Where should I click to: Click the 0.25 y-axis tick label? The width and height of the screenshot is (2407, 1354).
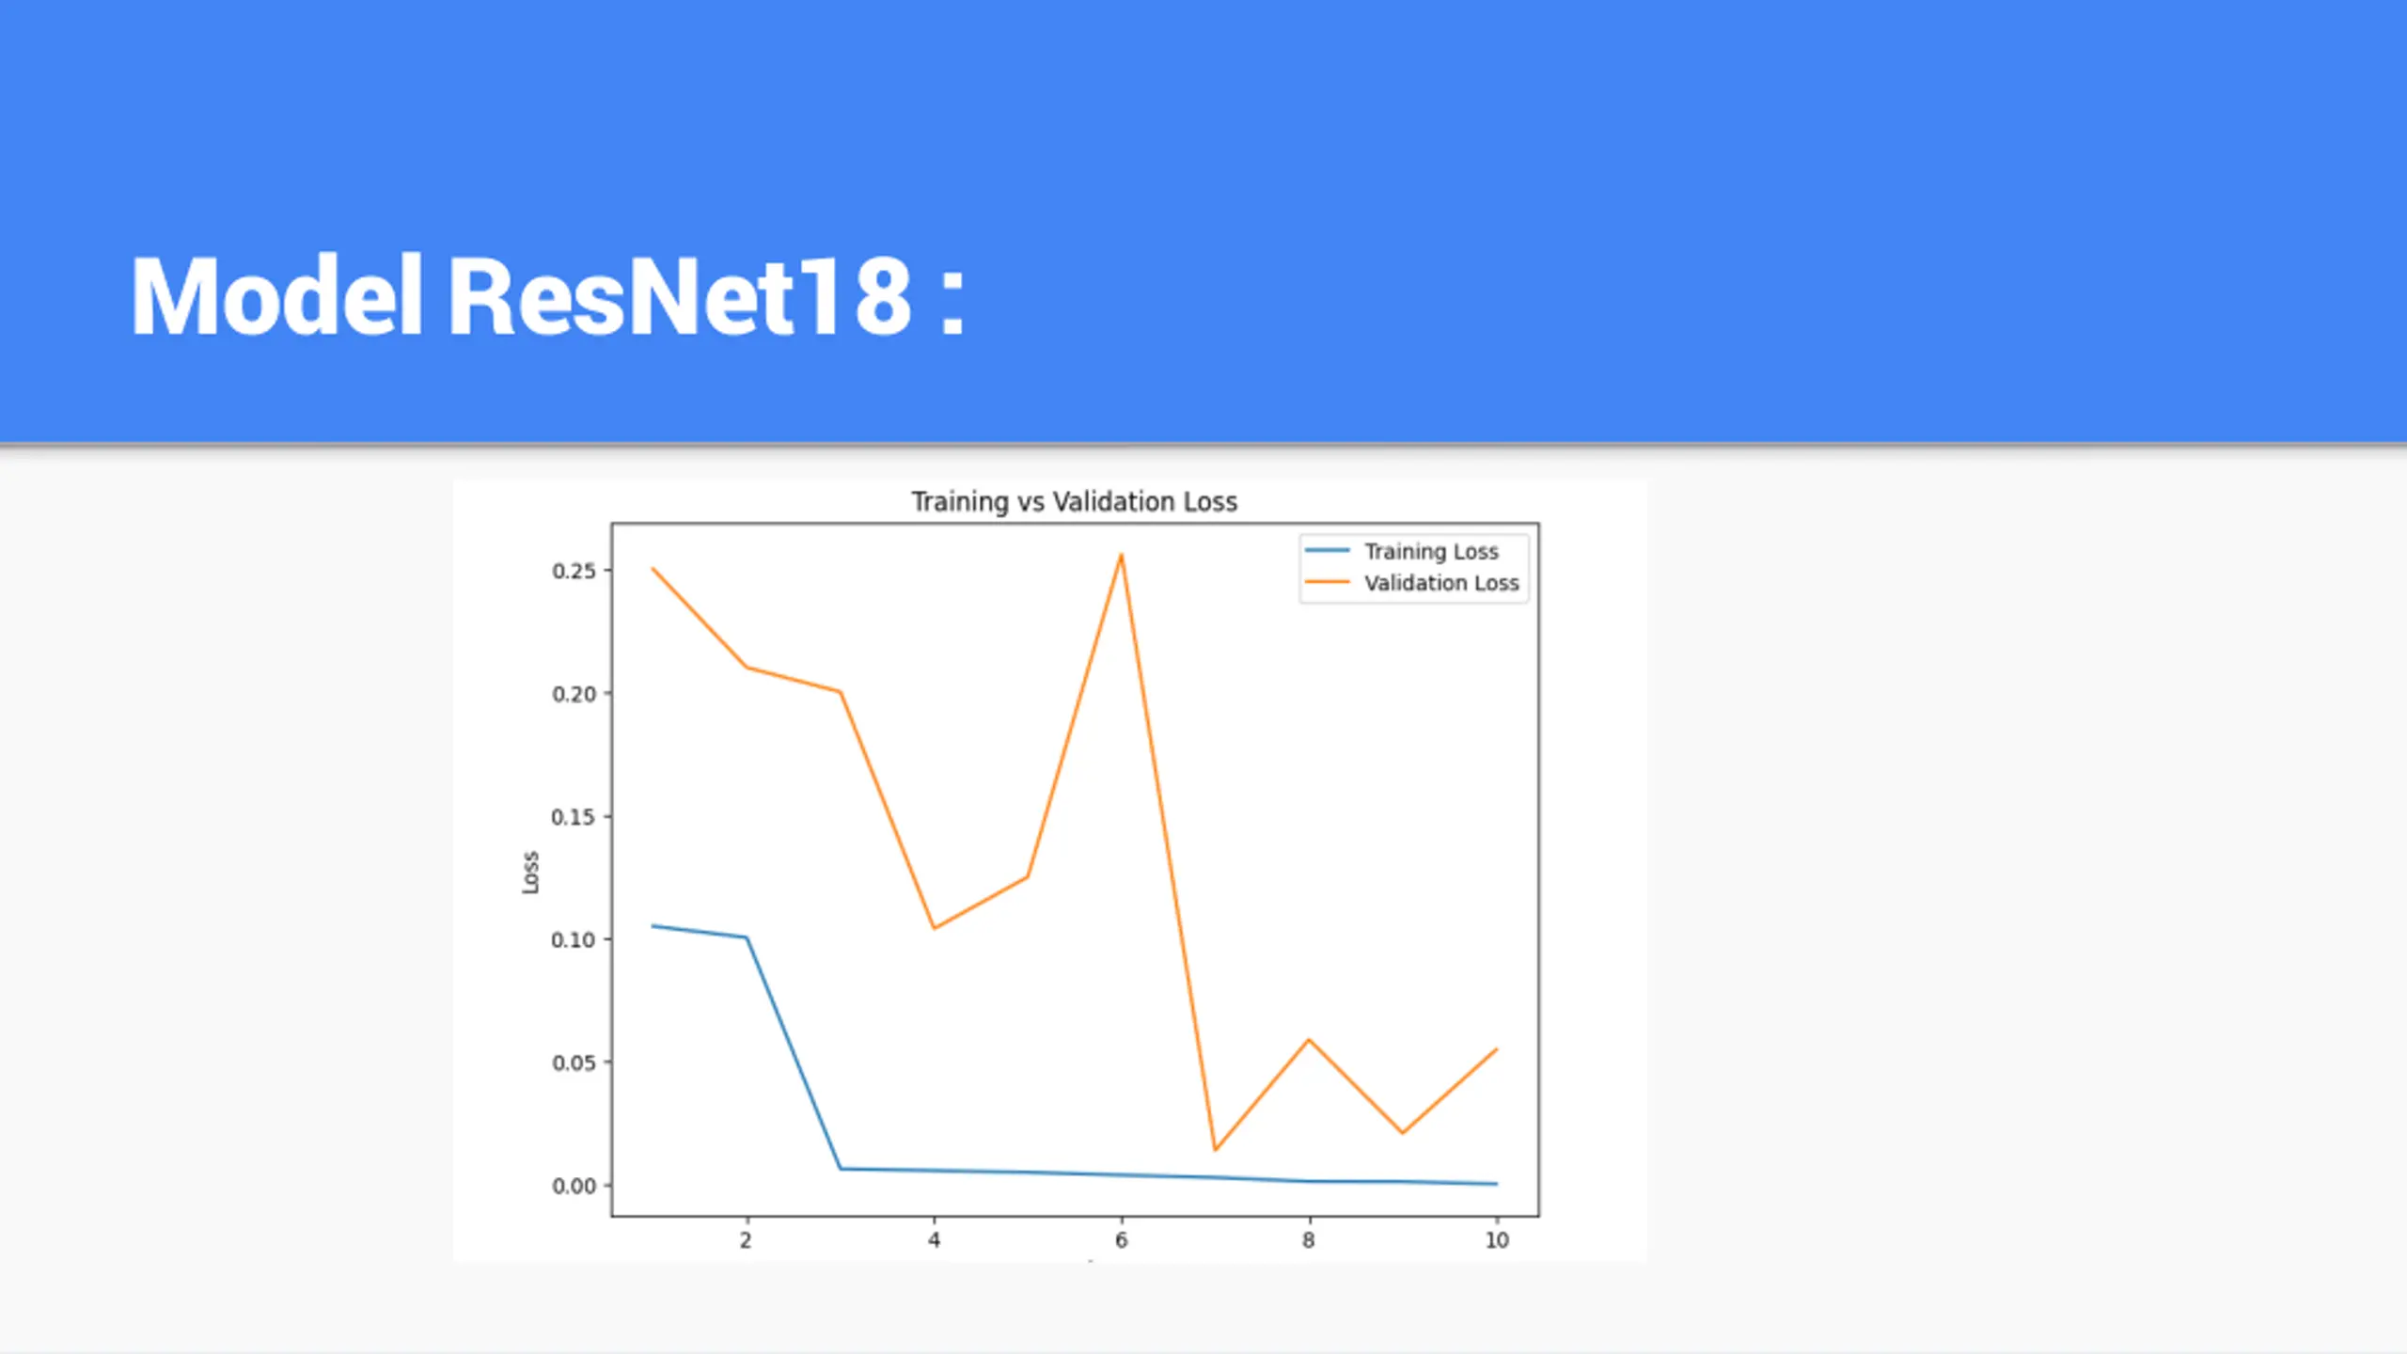(574, 571)
